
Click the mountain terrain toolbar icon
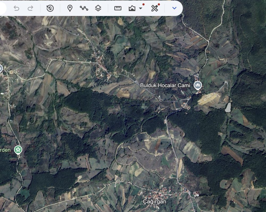pos(132,8)
